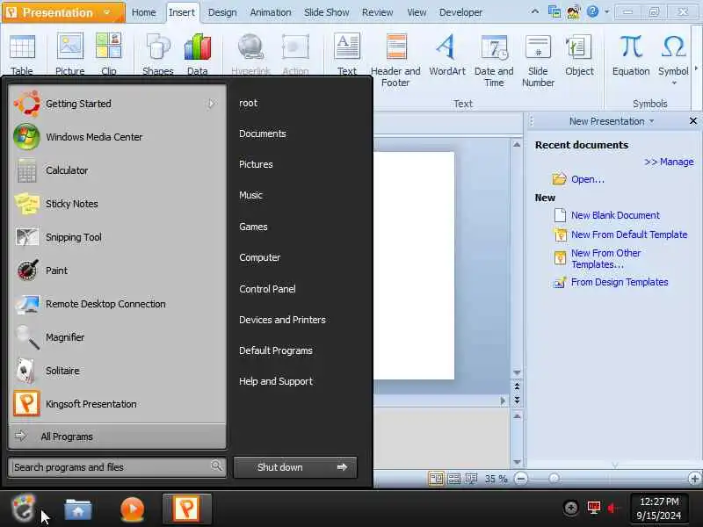This screenshot has height=527, width=703.
Task: Expand Getting Started submenu arrow
Action: point(211,104)
